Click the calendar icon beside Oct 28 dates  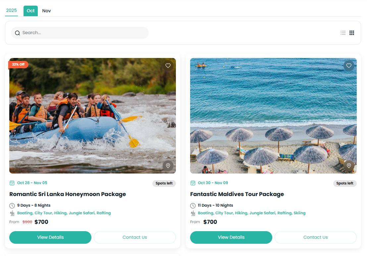(x=12, y=183)
